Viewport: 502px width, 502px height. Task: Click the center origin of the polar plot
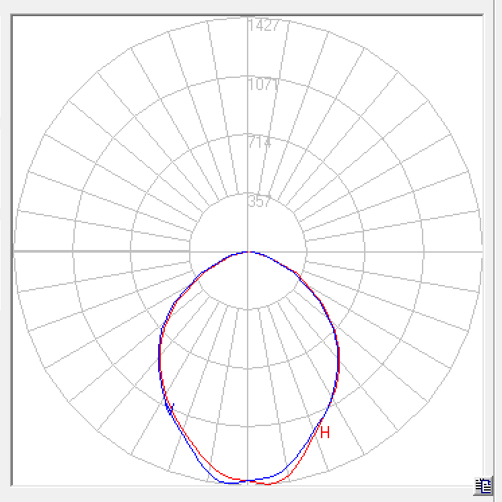[249, 251]
